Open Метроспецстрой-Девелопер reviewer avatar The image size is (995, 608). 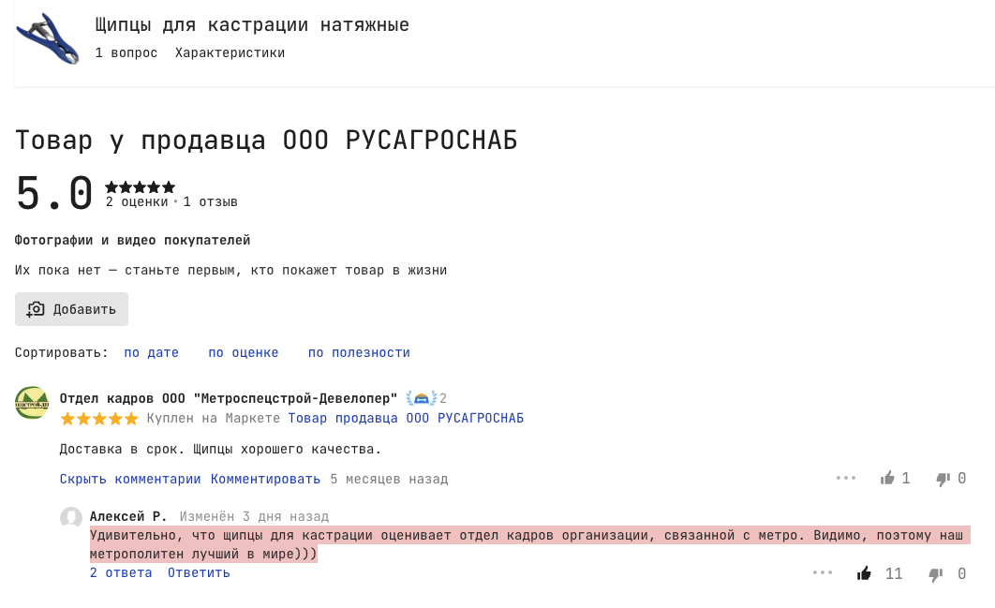(x=32, y=403)
